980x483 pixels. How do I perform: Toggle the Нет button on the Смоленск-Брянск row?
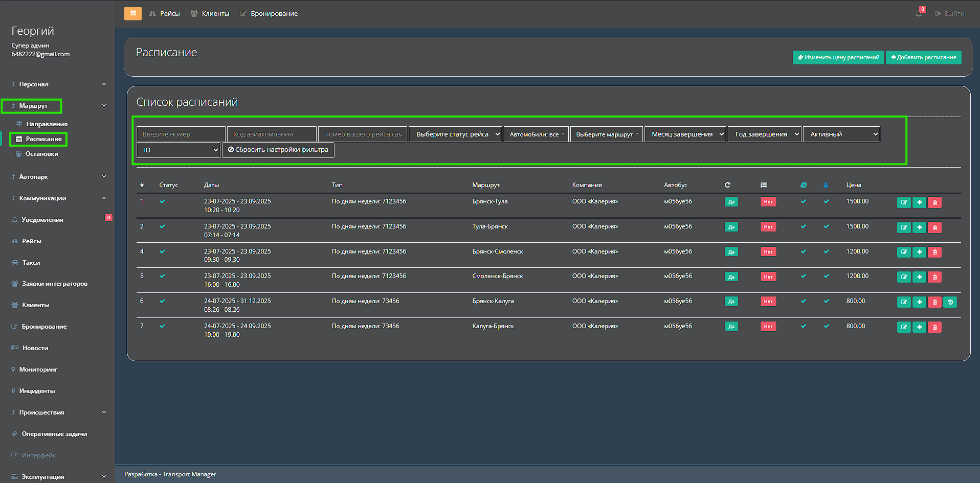tap(768, 276)
